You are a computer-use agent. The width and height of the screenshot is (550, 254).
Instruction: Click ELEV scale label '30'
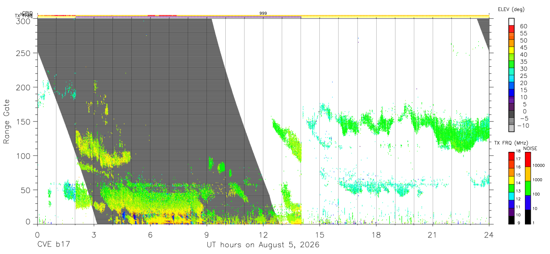(523, 69)
